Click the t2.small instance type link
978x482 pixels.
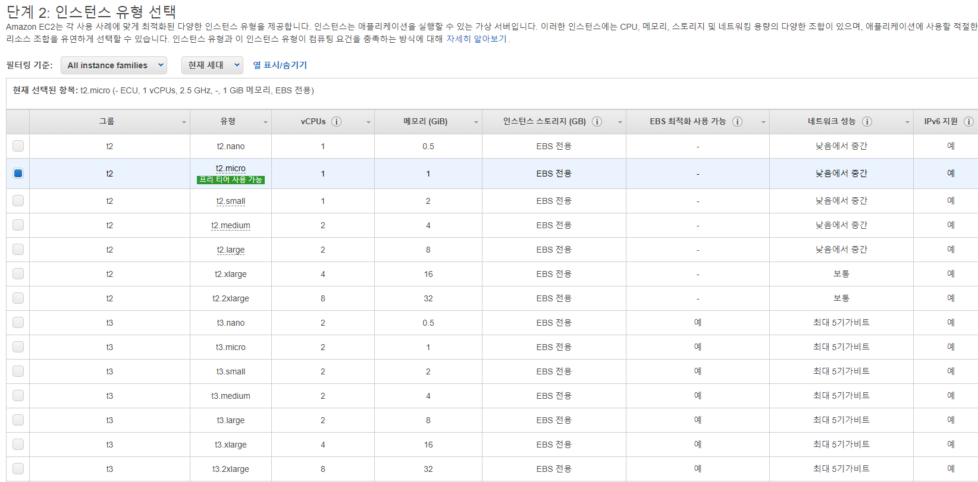(231, 201)
